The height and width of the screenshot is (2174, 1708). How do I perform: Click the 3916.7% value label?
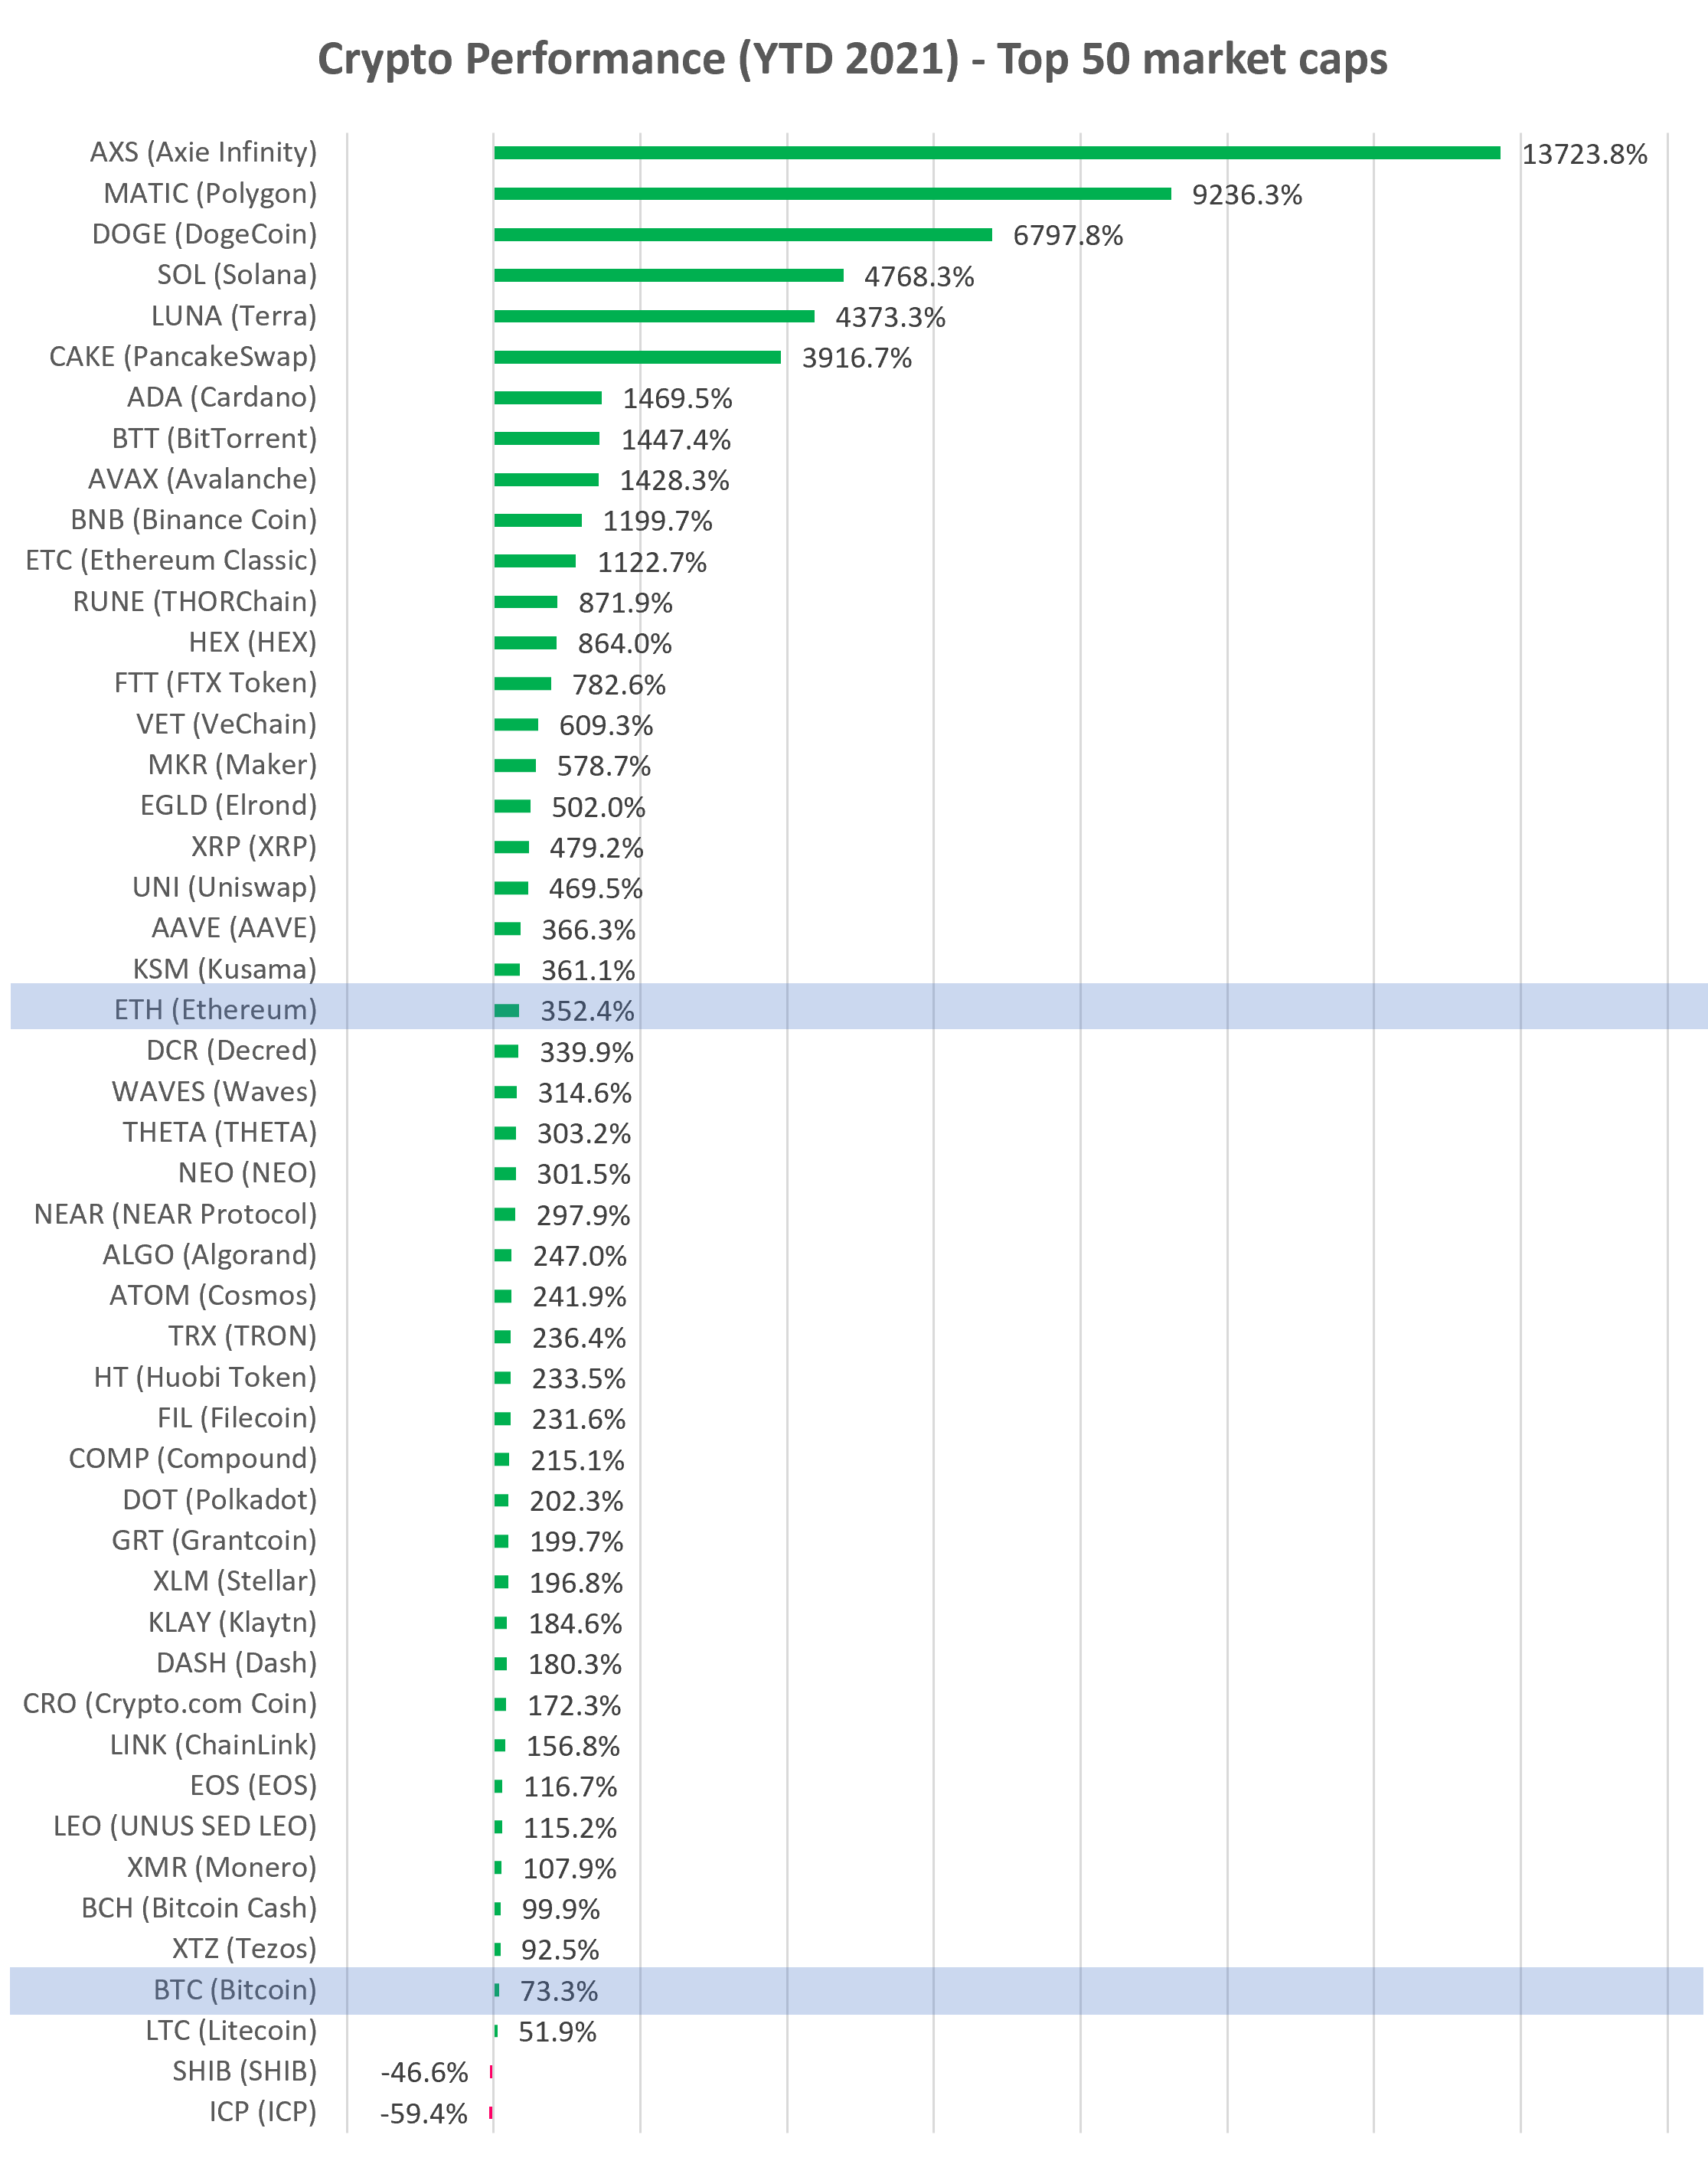(x=857, y=358)
